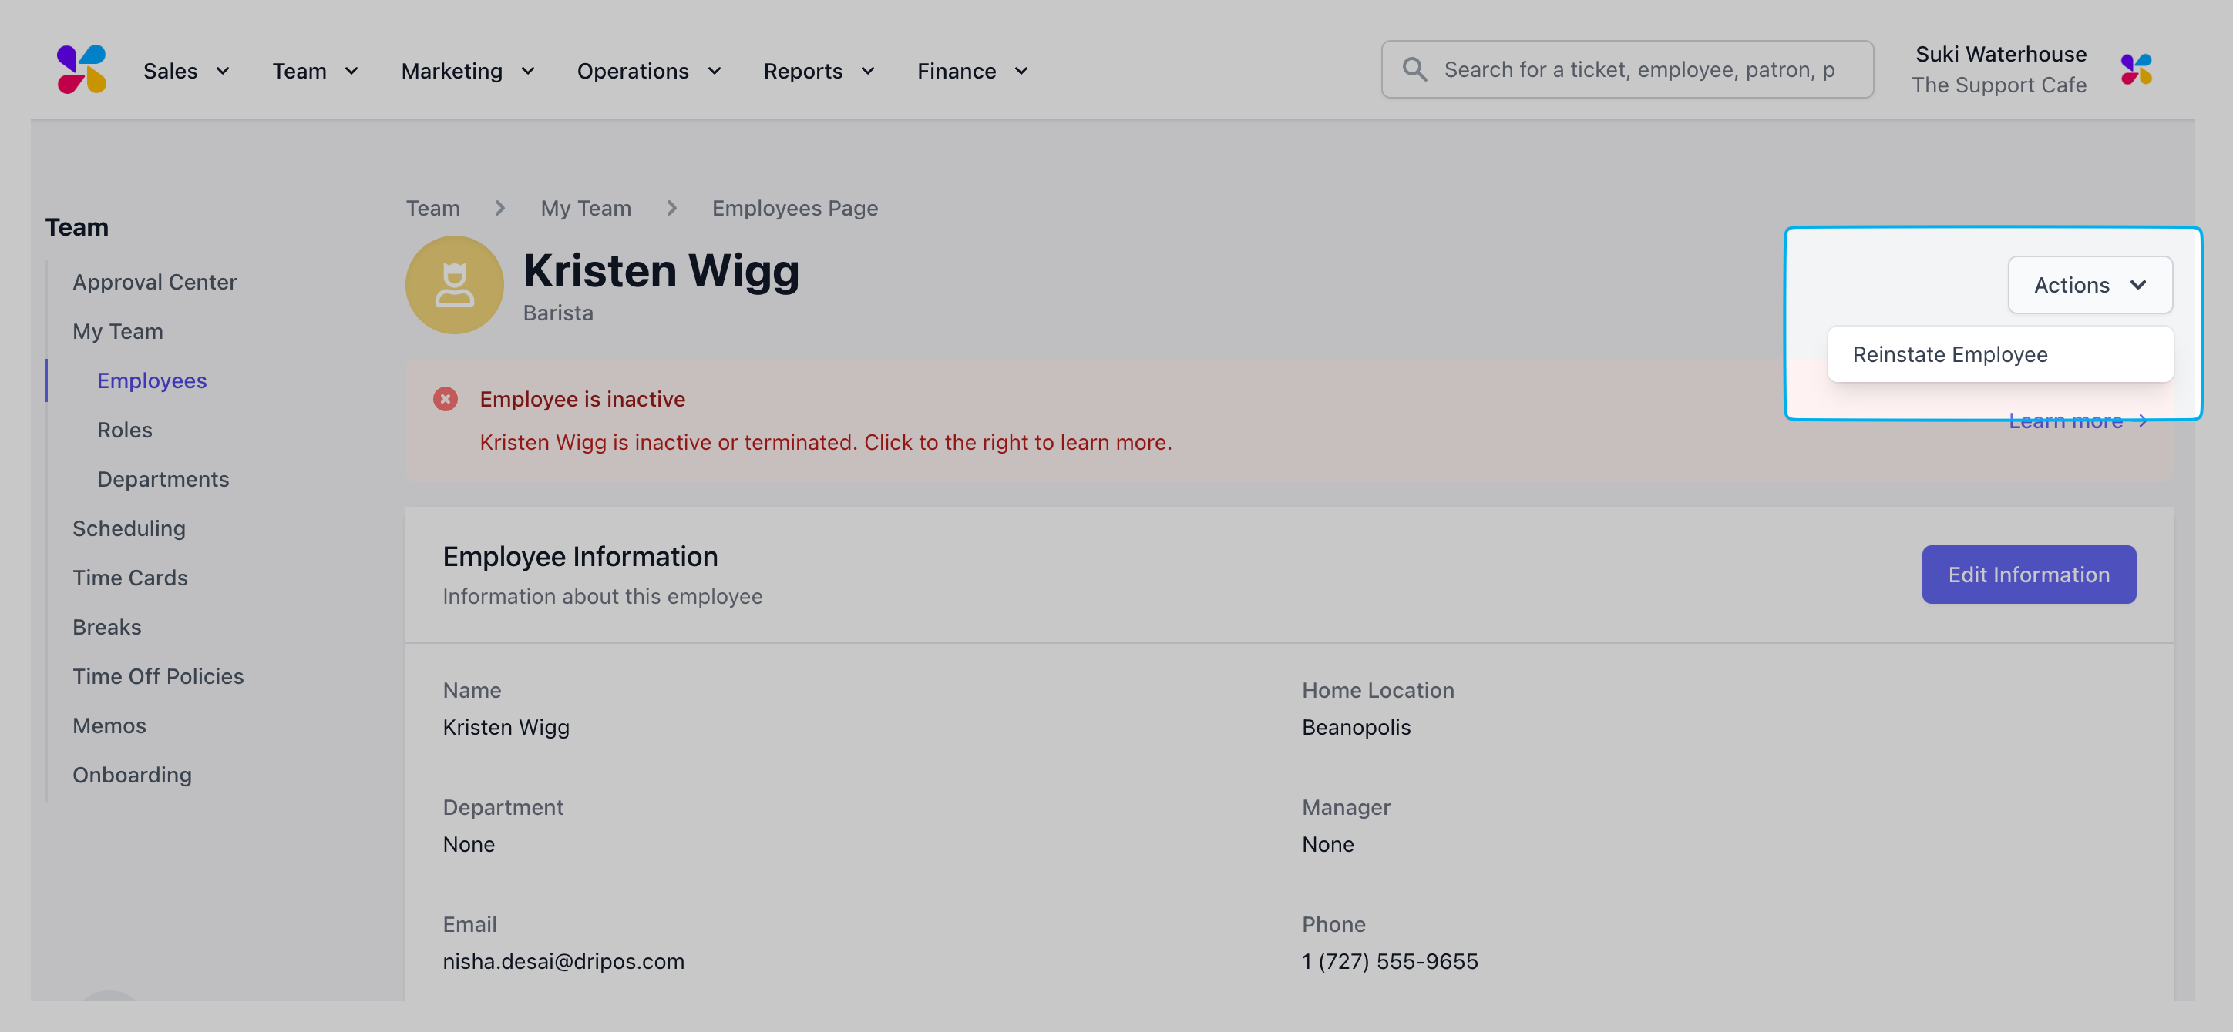Focus the ticket and employee search field

coord(1627,69)
